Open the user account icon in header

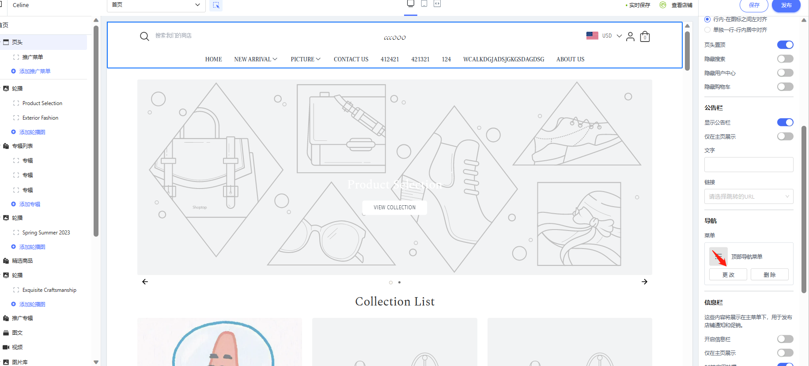click(631, 36)
